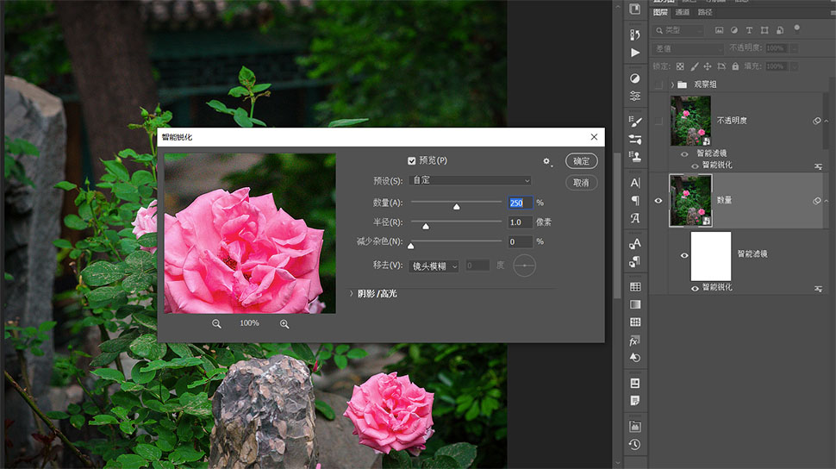Image resolution: width=836 pixels, height=469 pixels.
Task: Click the 确定 button
Action: pyautogui.click(x=582, y=161)
